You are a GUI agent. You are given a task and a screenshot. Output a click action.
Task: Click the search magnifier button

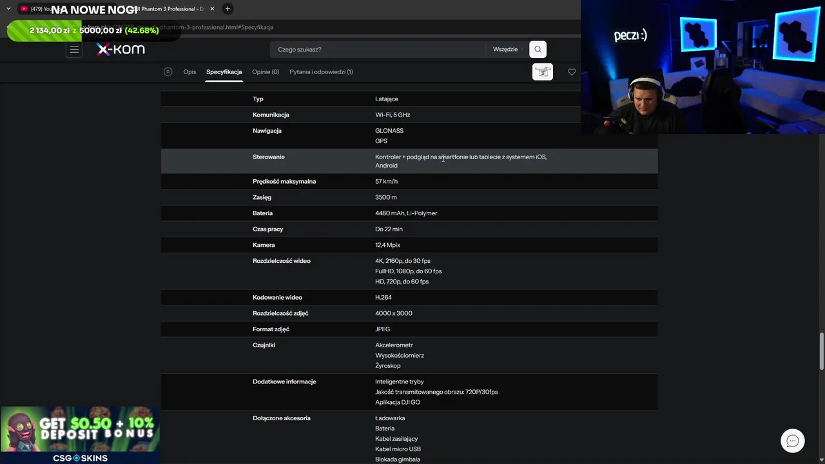point(538,50)
